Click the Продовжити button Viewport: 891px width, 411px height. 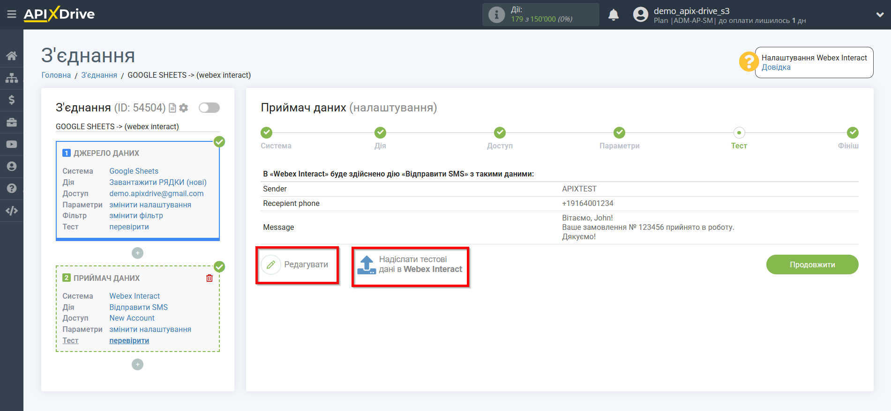coord(812,265)
